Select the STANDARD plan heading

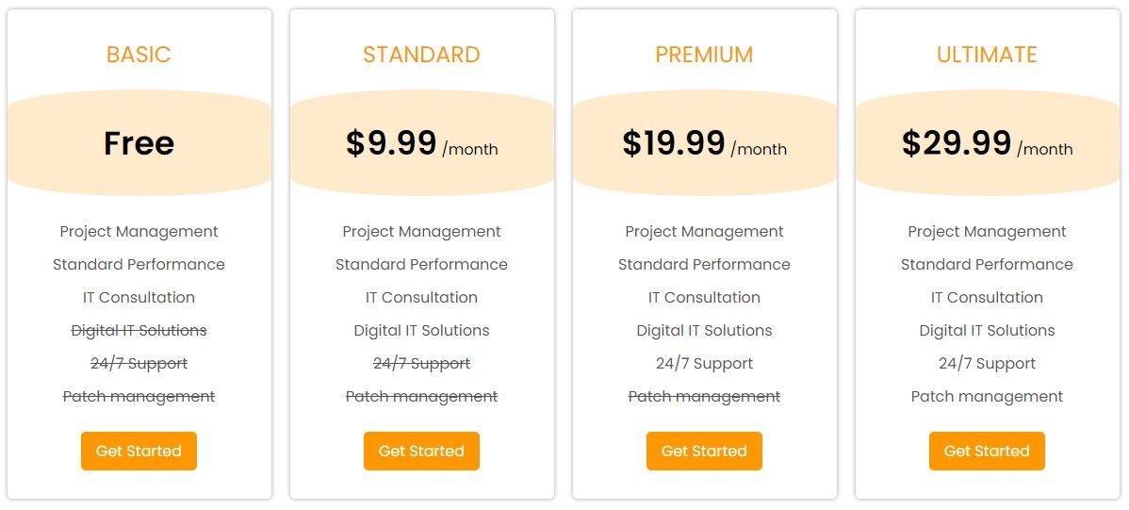421,55
